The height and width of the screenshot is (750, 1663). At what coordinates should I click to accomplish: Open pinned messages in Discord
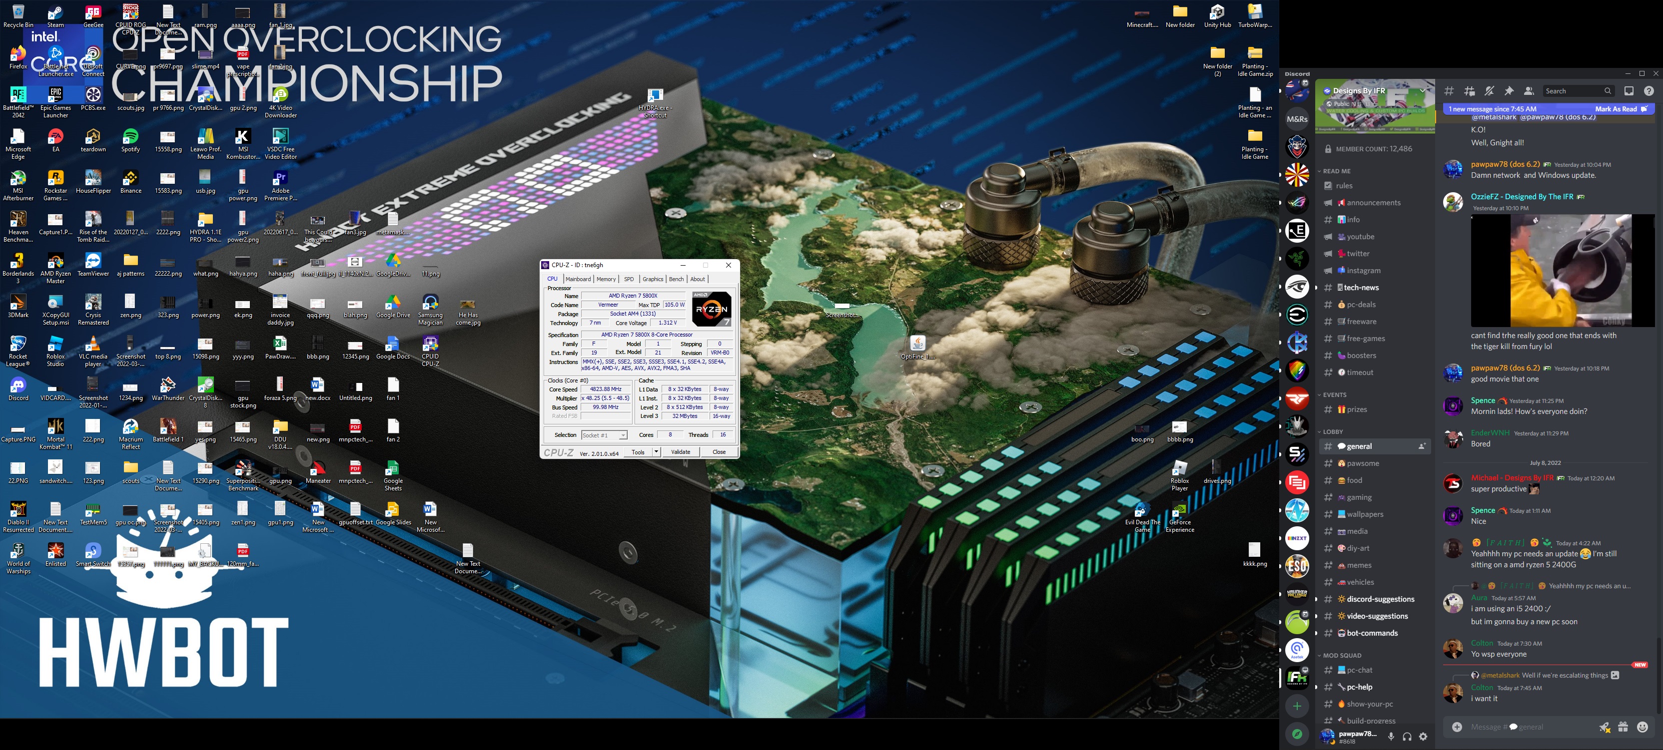click(x=1509, y=91)
